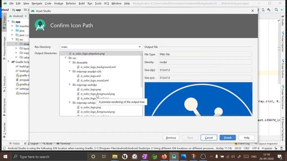
Task: Open the Gradle side panel
Action: [283, 21]
